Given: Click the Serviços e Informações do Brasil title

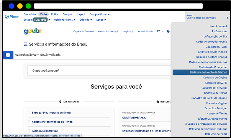Looking at the screenshot, I should coord(58,44).
